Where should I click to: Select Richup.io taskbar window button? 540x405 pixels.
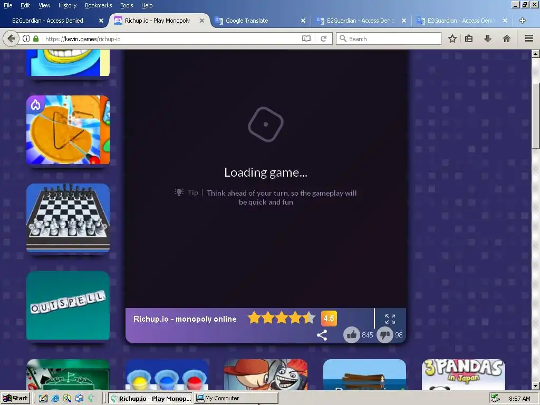pyautogui.click(x=151, y=399)
